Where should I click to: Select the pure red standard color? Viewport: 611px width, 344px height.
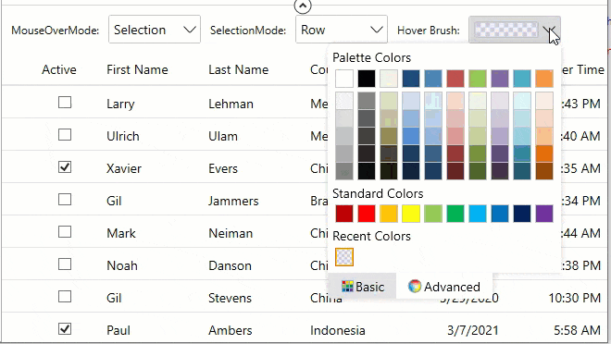click(367, 214)
